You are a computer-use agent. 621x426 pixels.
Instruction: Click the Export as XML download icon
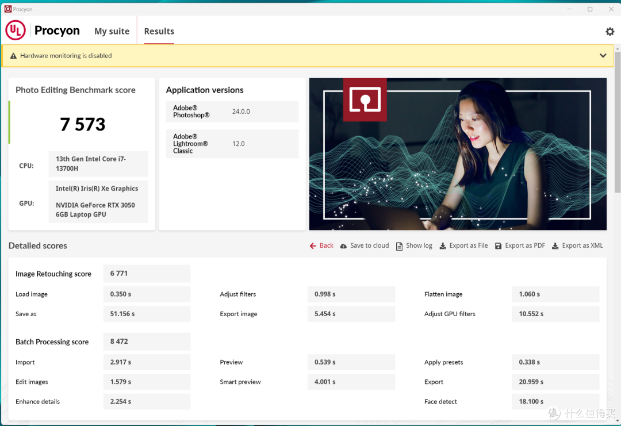click(x=555, y=246)
